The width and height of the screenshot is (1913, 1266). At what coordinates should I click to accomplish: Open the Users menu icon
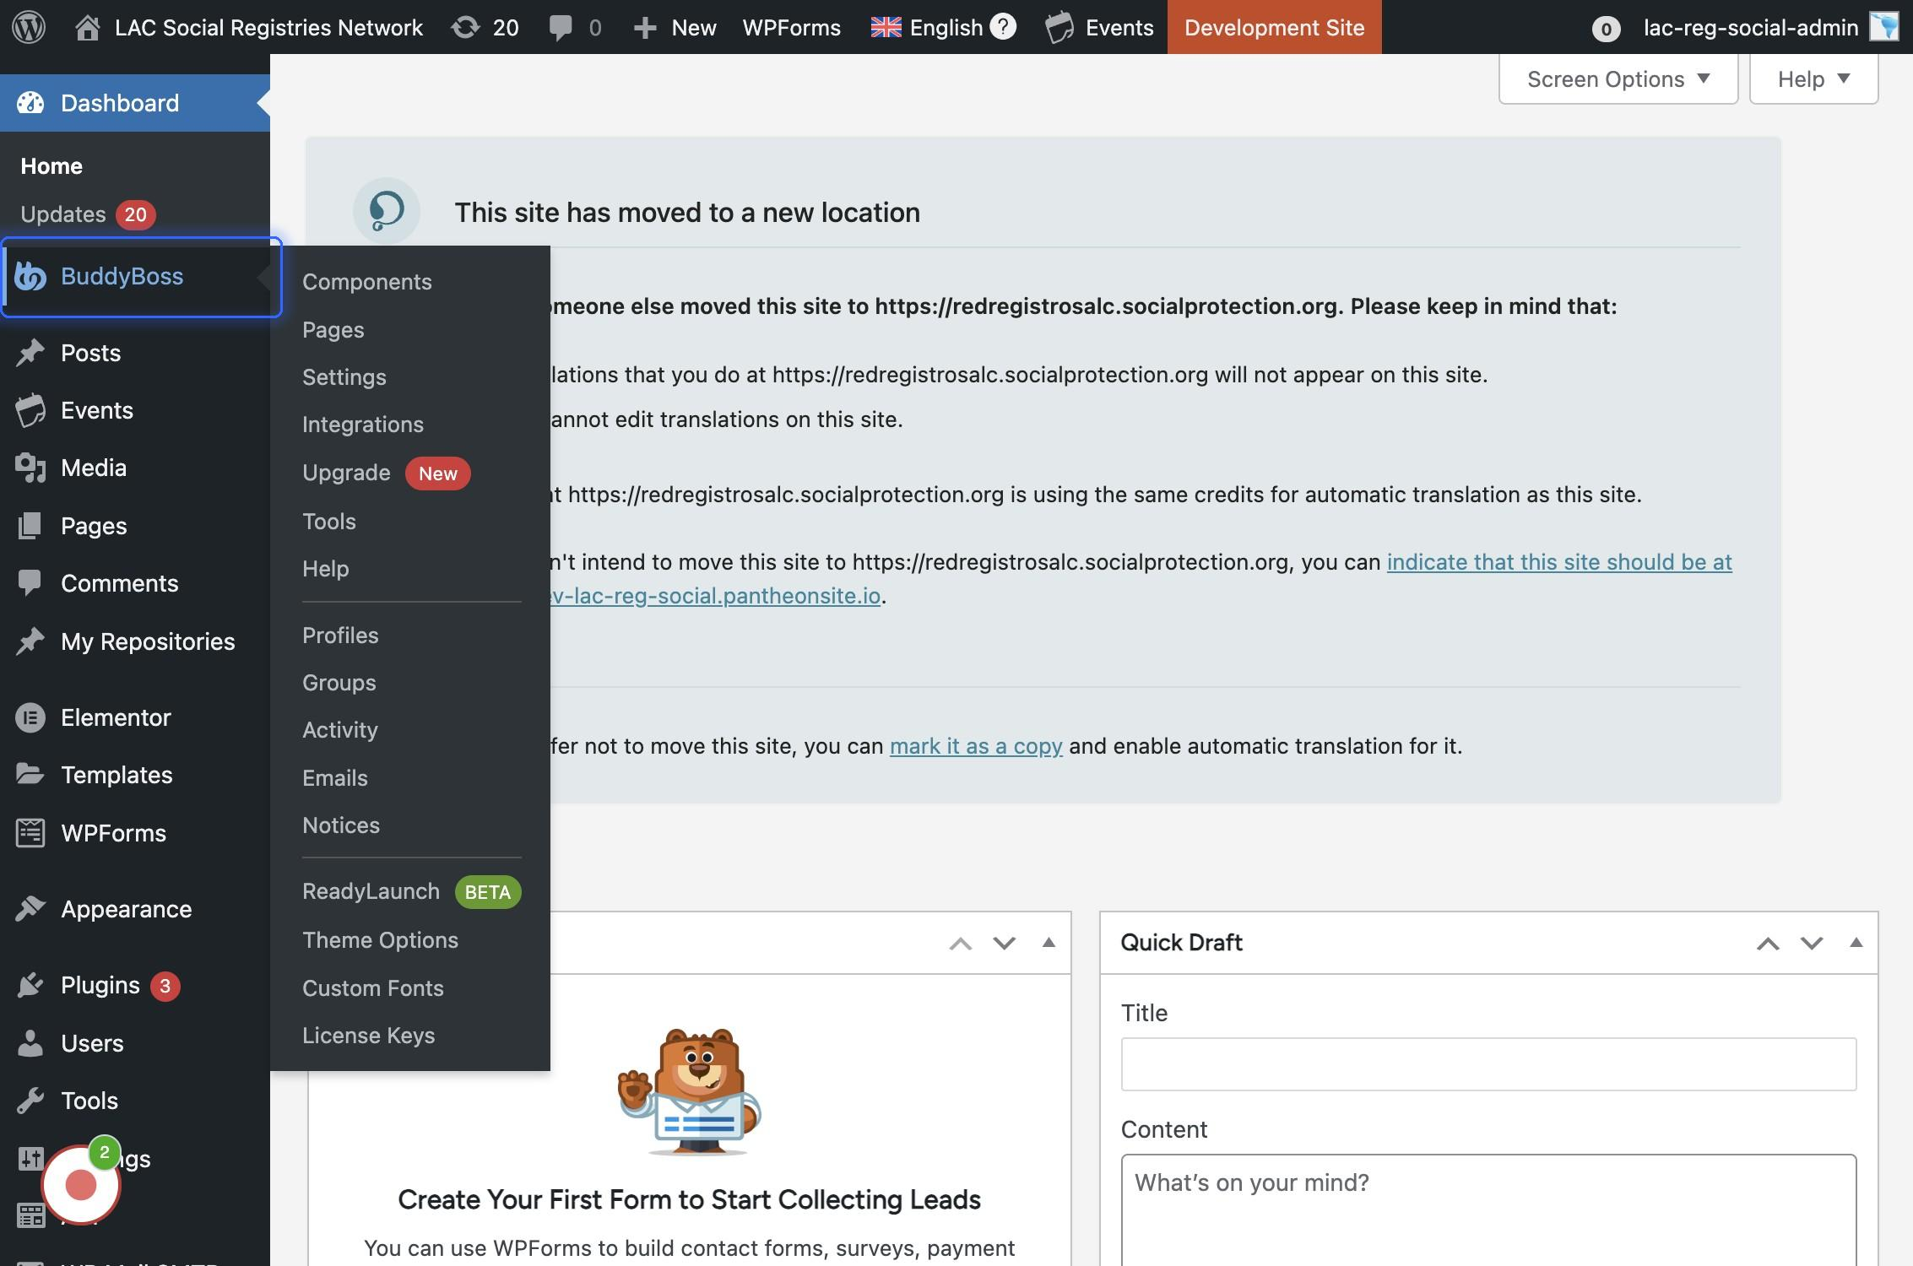point(30,1043)
